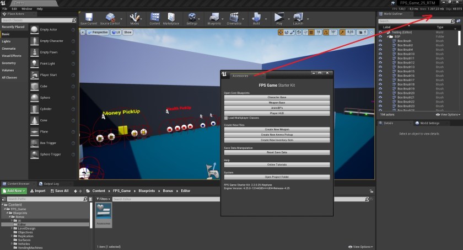Image resolution: width=463 pixels, height=250 pixels.
Task: Open the Cinematics toolbar icon
Action: click(x=234, y=19)
